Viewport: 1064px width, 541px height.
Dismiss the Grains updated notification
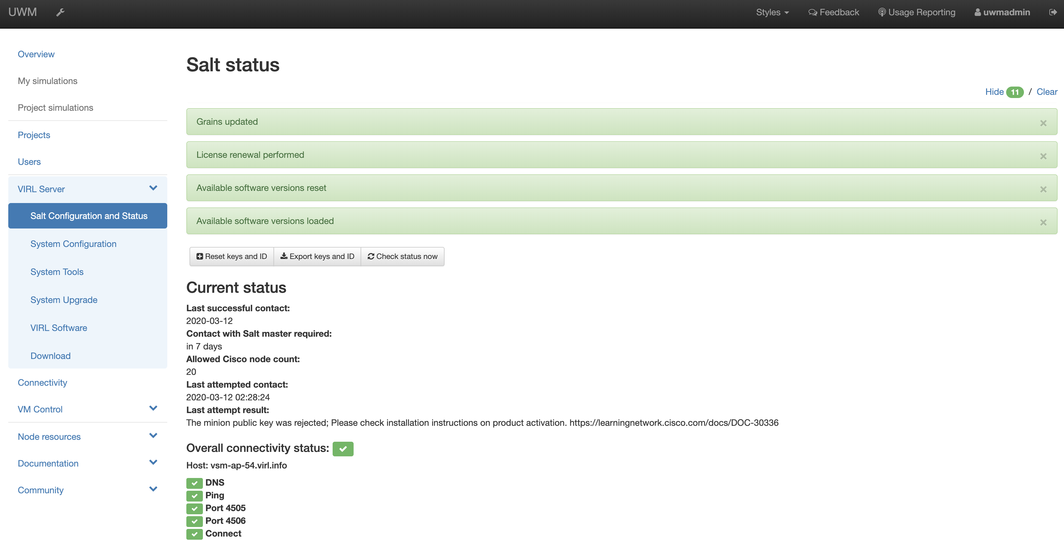[x=1043, y=123]
